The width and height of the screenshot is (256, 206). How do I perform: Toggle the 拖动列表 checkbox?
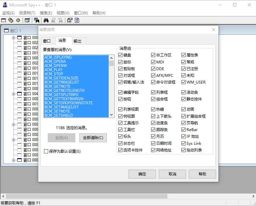pos(183,150)
